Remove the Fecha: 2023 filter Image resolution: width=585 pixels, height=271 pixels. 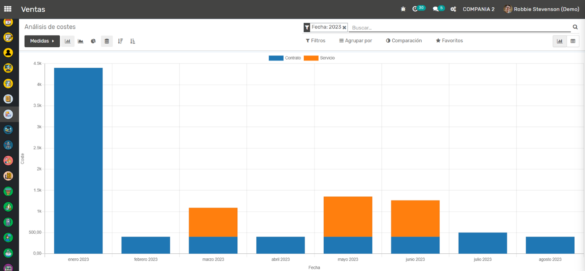[x=345, y=27]
